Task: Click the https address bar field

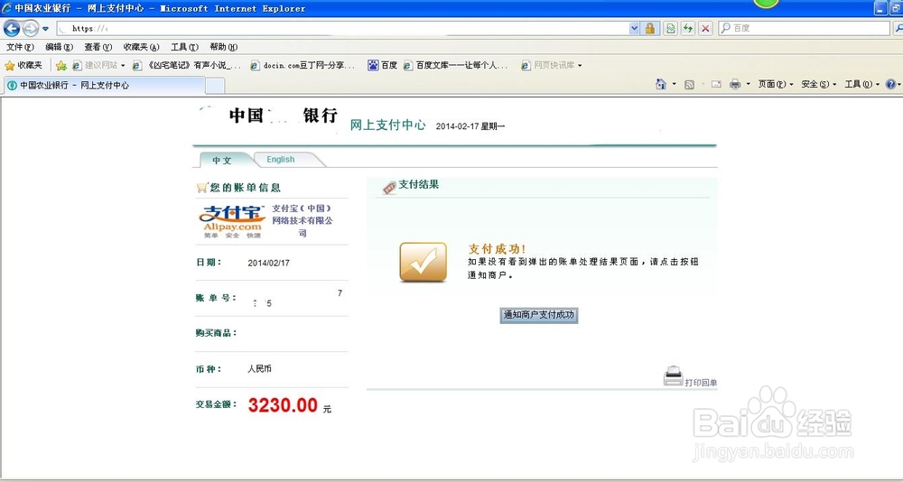Action: click(x=342, y=28)
